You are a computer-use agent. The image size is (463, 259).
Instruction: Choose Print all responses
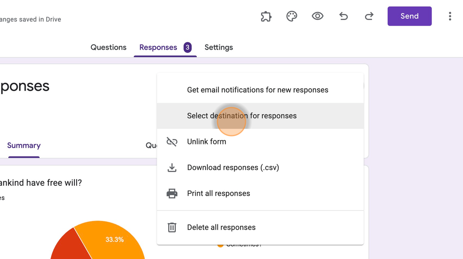tap(260, 193)
